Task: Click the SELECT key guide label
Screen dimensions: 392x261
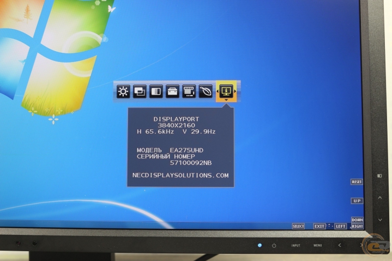Action: [x=298, y=226]
